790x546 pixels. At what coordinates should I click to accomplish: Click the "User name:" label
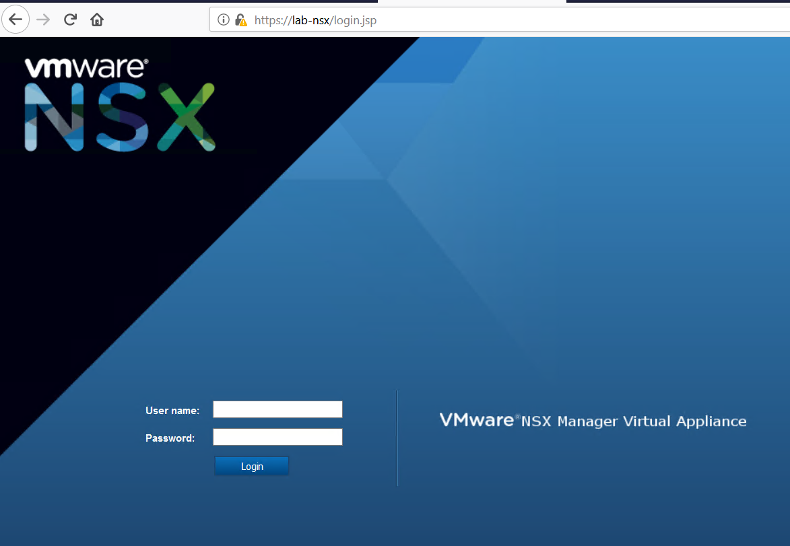click(172, 410)
